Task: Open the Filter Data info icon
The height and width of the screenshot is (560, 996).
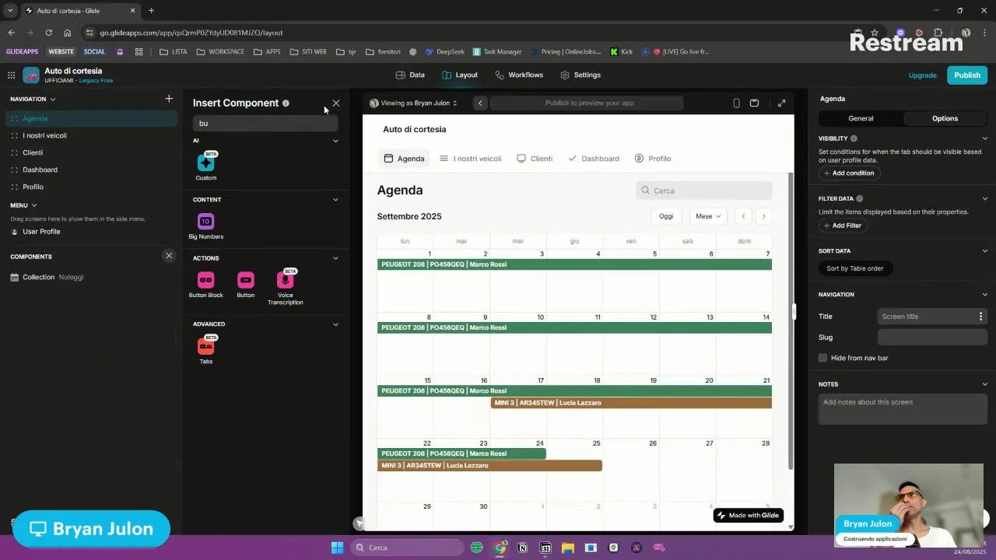Action: click(859, 198)
